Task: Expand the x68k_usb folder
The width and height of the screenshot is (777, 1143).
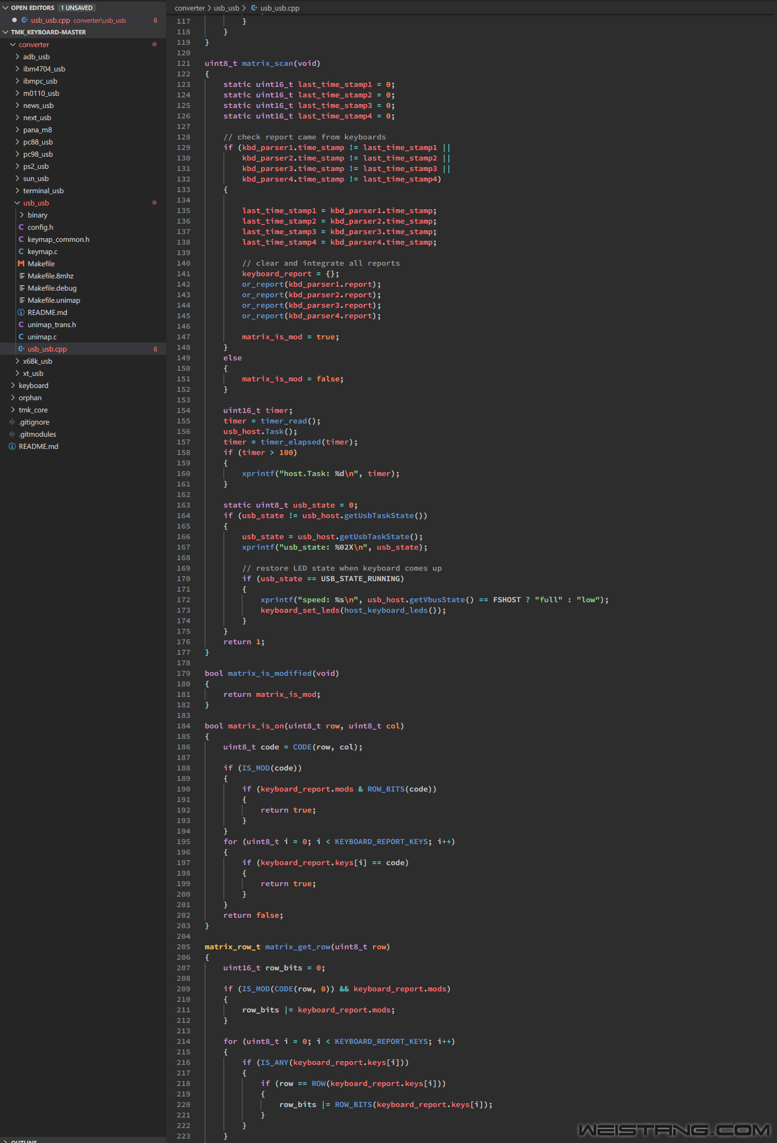Action: click(x=17, y=361)
